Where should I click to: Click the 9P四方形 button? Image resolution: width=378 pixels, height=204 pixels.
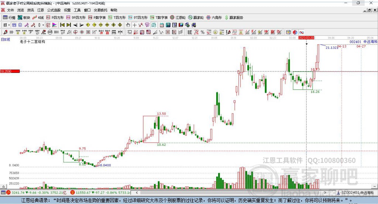point(76,18)
